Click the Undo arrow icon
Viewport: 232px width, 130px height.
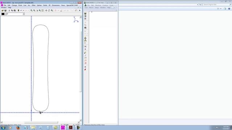[x=21, y=10]
